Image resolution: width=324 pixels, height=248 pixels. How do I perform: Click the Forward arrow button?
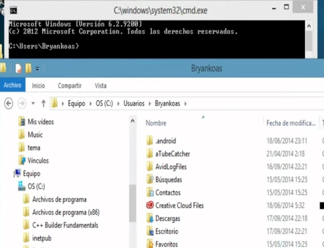pyautogui.click(x=22, y=103)
